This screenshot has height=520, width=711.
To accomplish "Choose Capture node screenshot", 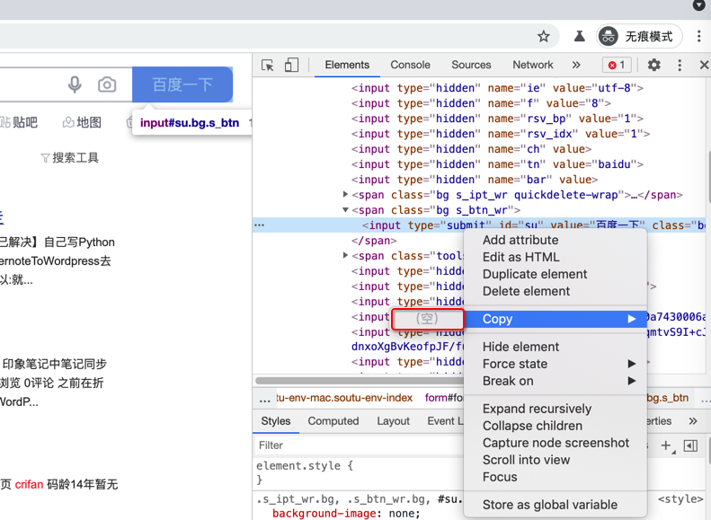I will 555,443.
